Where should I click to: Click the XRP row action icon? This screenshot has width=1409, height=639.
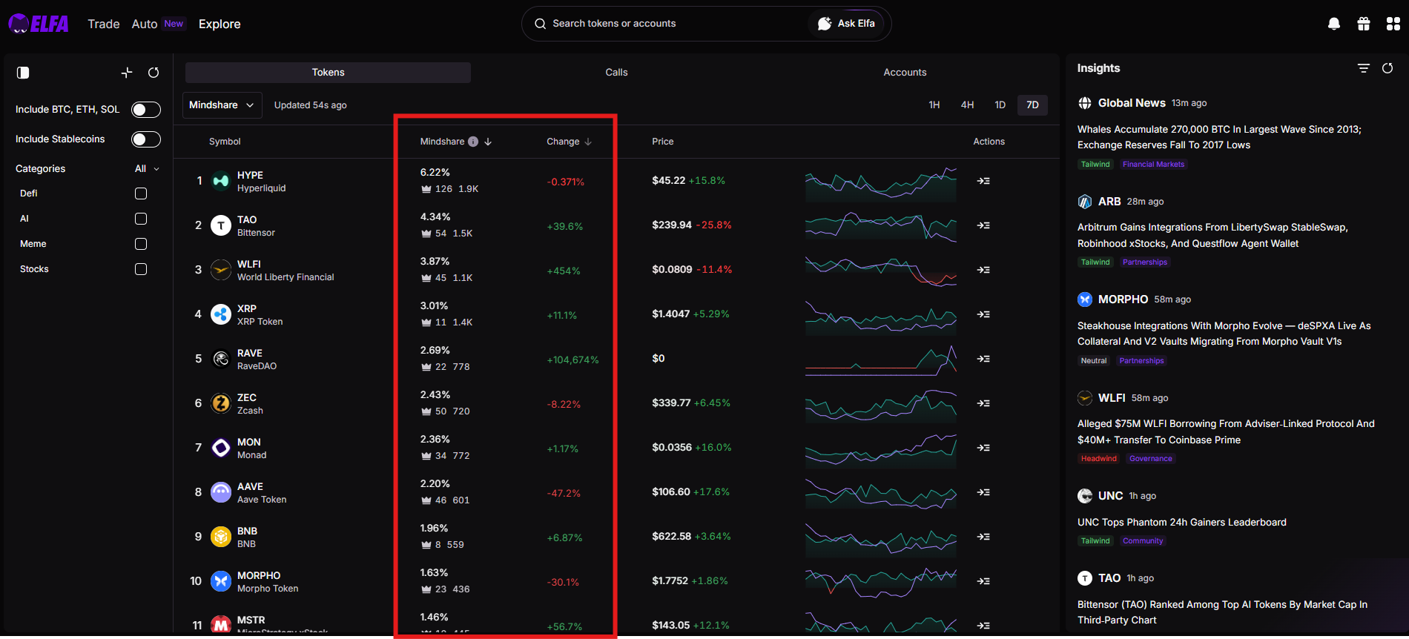point(983,314)
